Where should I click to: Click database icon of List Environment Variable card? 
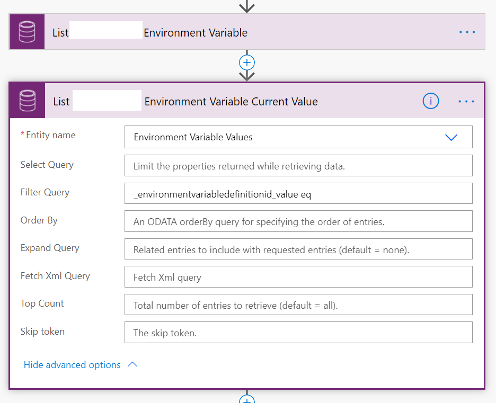click(27, 32)
